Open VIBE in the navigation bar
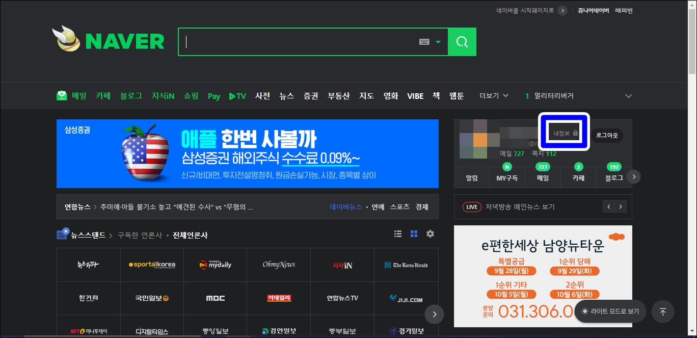Viewport: 697px width, 338px height. (x=415, y=96)
